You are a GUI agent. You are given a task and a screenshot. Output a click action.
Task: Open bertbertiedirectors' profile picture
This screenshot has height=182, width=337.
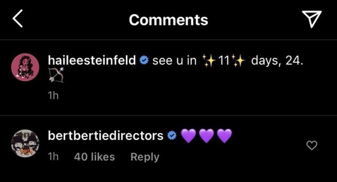25,143
